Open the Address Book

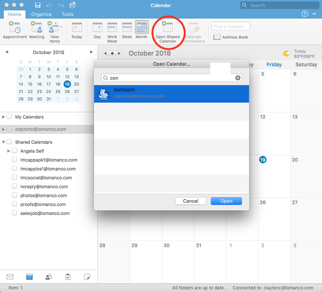tap(230, 37)
